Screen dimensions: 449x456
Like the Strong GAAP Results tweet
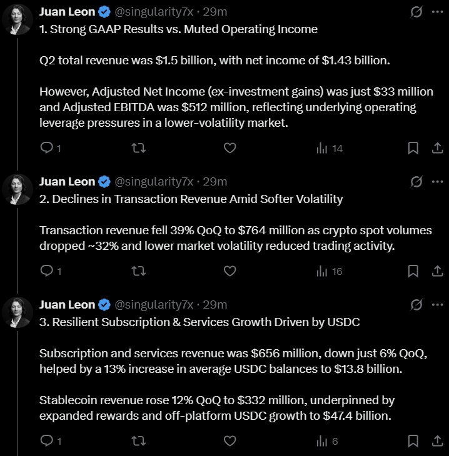[230, 148]
